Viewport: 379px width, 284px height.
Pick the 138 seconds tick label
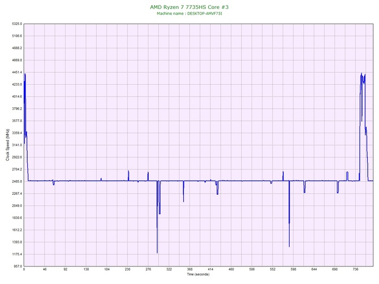[x=86, y=269]
